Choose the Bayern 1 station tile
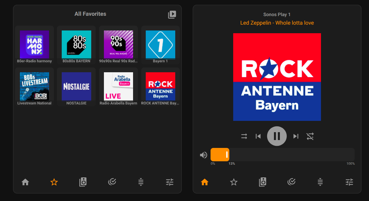Screen dimensions: 369x201 click(x=160, y=45)
